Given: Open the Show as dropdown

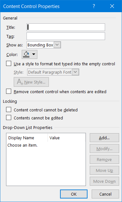Looking at the screenshot, I should pyautogui.click(x=44, y=45).
